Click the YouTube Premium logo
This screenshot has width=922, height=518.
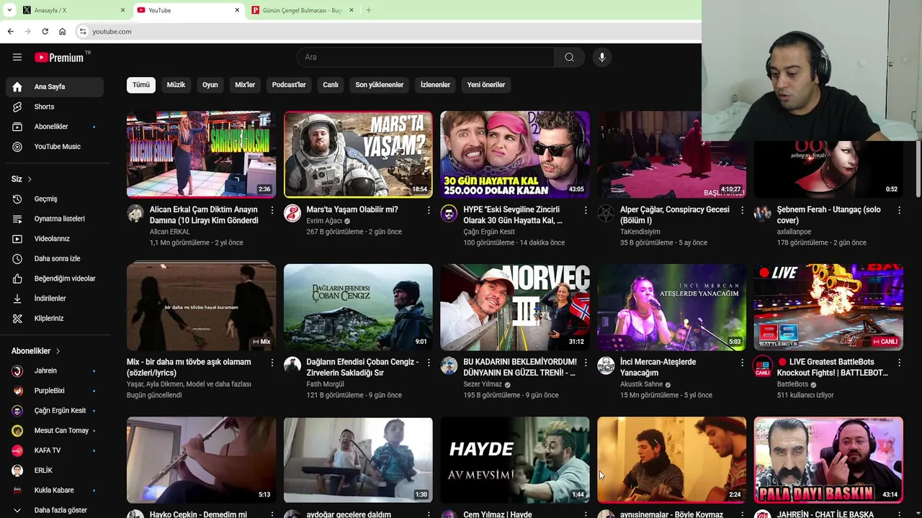[60, 57]
